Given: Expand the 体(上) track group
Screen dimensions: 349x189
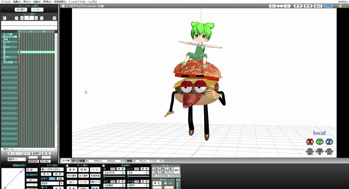Looking at the screenshot, I should [2, 47].
